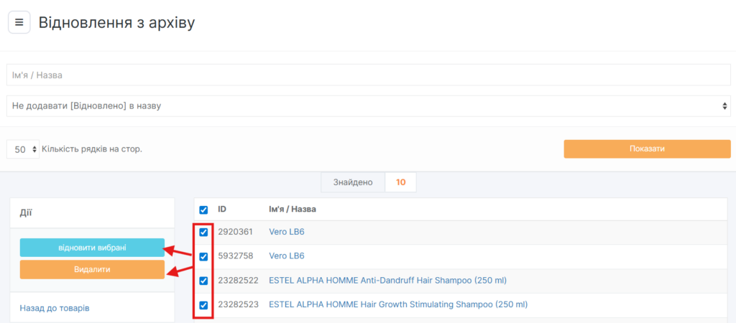The height and width of the screenshot is (323, 736).
Task: Click the відновити вибрані button
Action: tap(92, 248)
